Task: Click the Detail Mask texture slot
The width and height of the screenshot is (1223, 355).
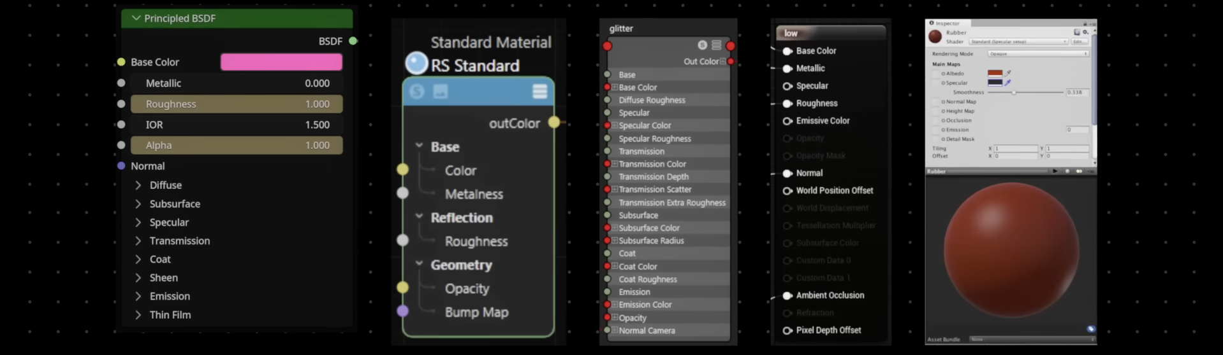Action: point(935,139)
